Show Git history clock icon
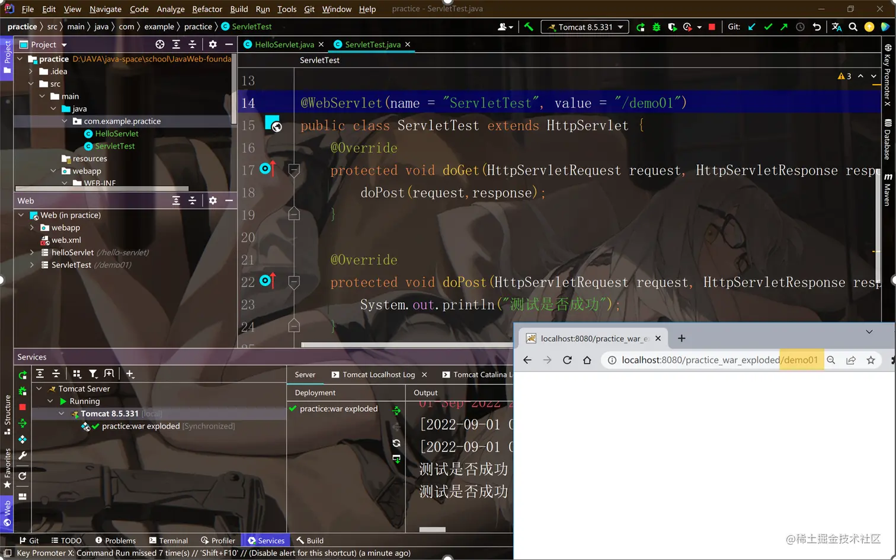 pyautogui.click(x=800, y=27)
